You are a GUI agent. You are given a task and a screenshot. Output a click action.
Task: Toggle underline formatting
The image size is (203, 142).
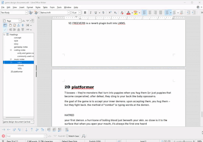96,12
